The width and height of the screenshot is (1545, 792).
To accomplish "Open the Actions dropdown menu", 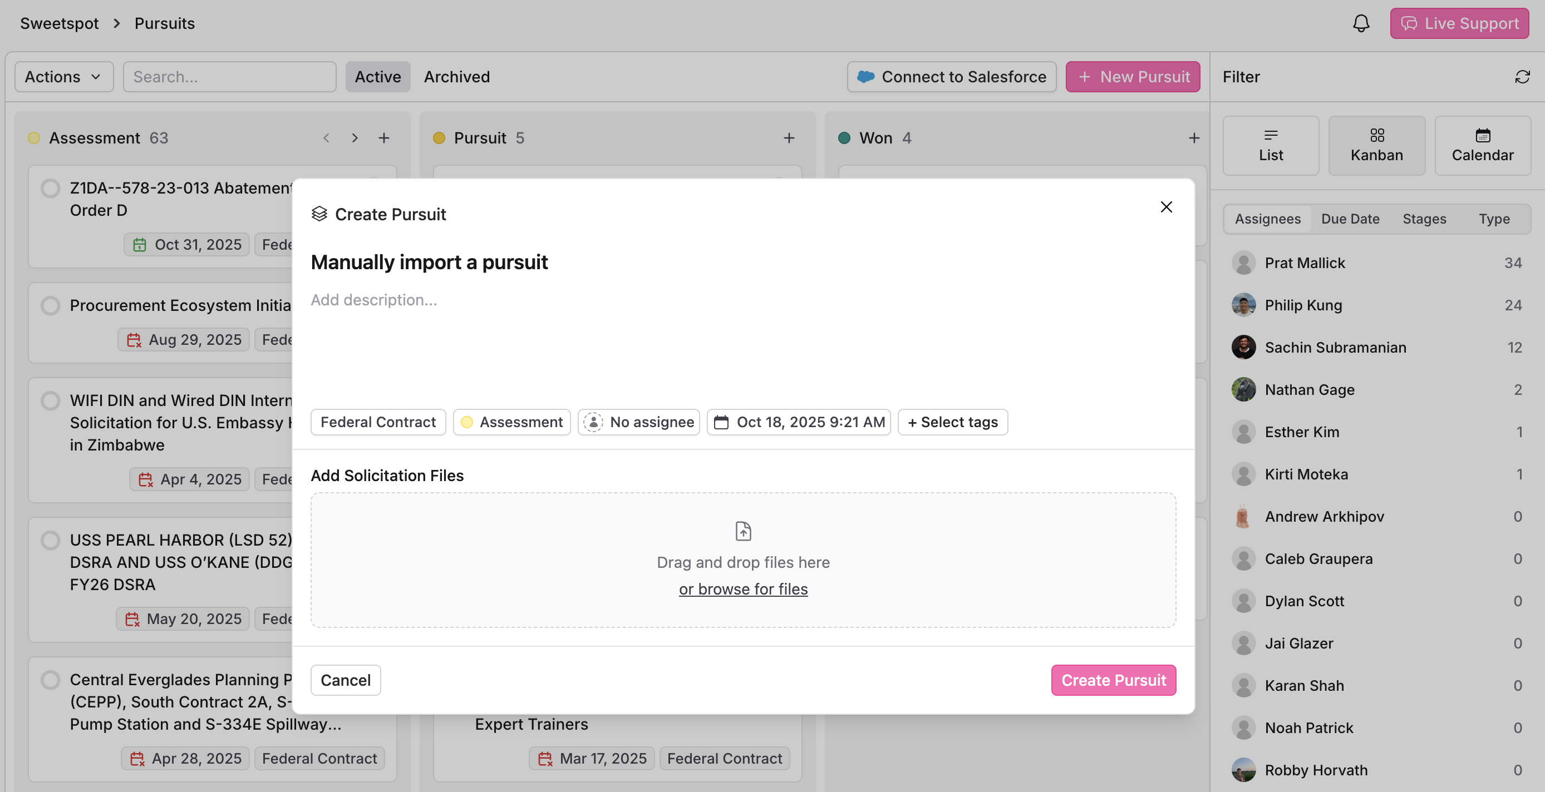I will coord(63,77).
